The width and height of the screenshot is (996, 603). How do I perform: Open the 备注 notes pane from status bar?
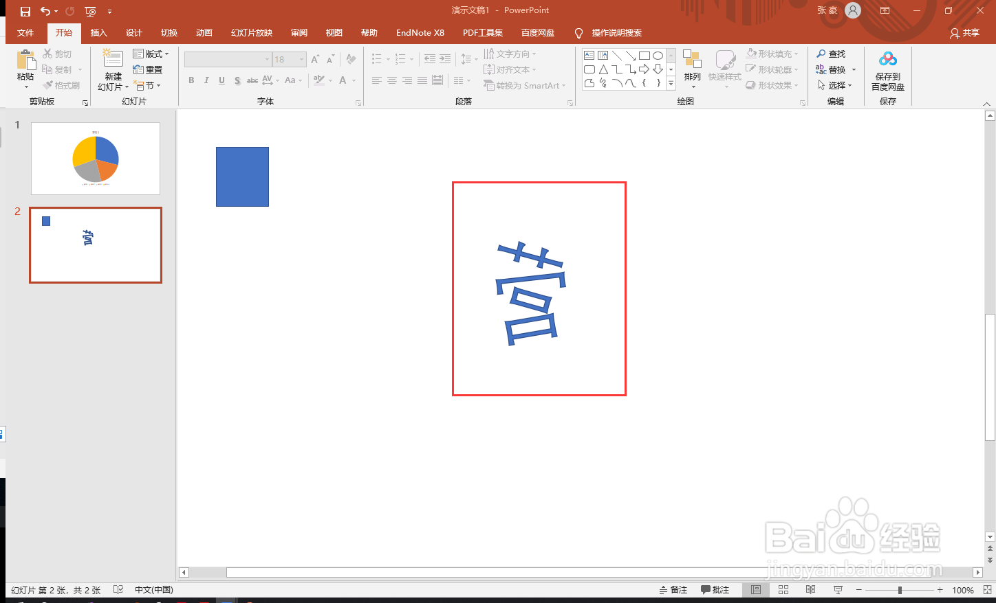(x=673, y=590)
